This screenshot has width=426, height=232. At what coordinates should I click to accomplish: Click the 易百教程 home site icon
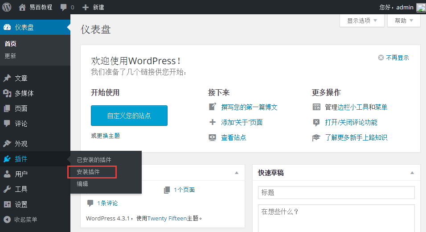coord(22,7)
